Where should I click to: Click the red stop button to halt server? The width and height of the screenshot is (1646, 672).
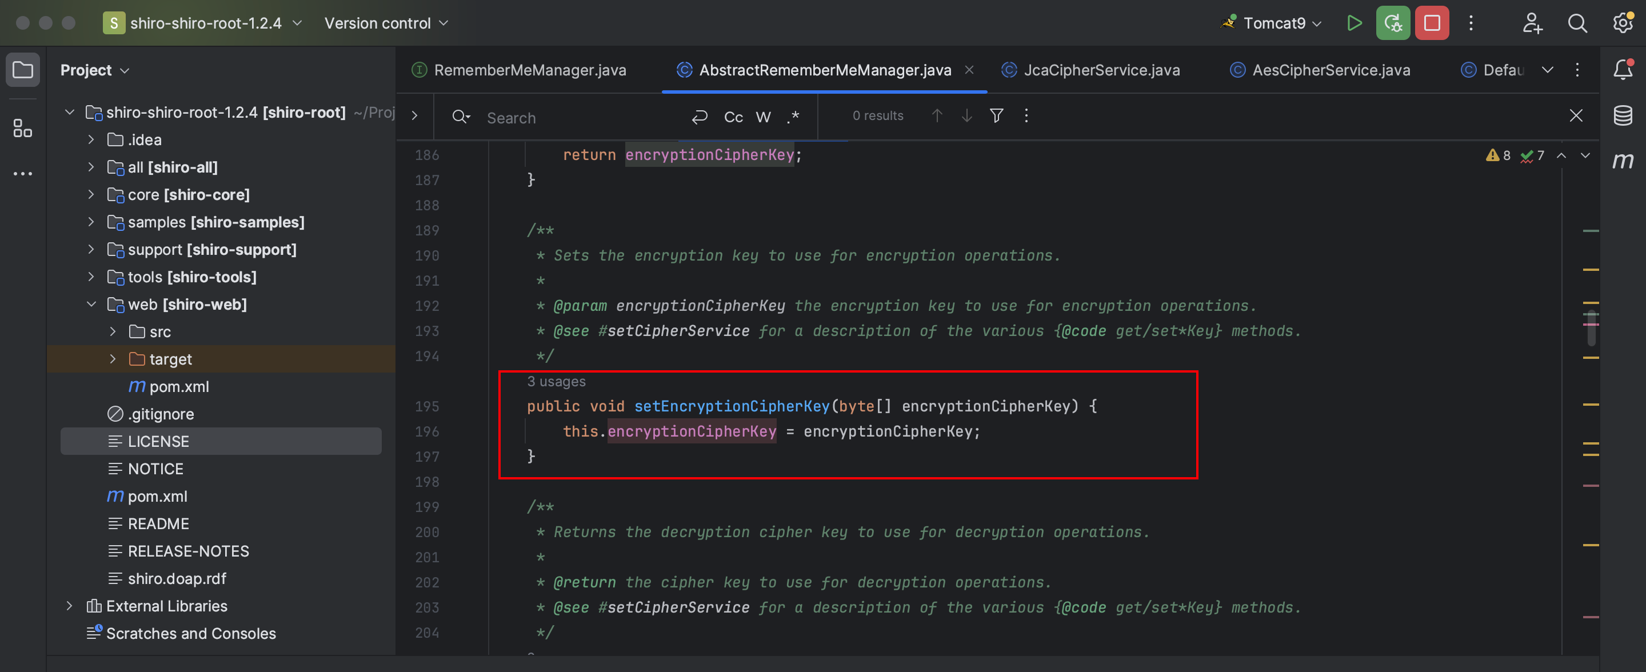(x=1431, y=23)
